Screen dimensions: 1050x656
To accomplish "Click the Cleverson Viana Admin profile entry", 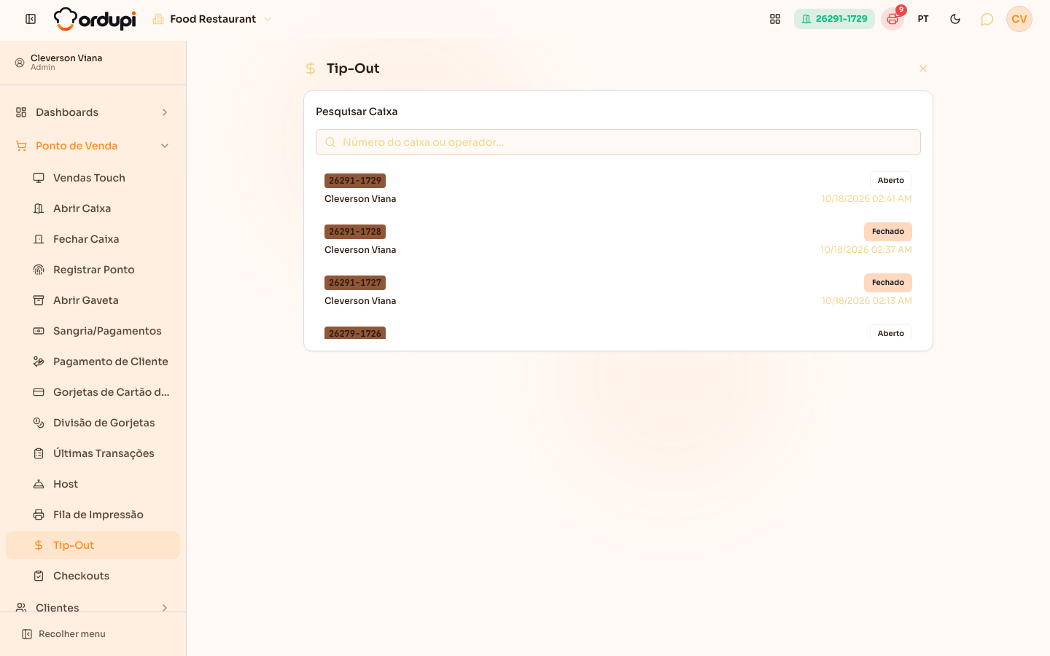I will tap(93, 63).
